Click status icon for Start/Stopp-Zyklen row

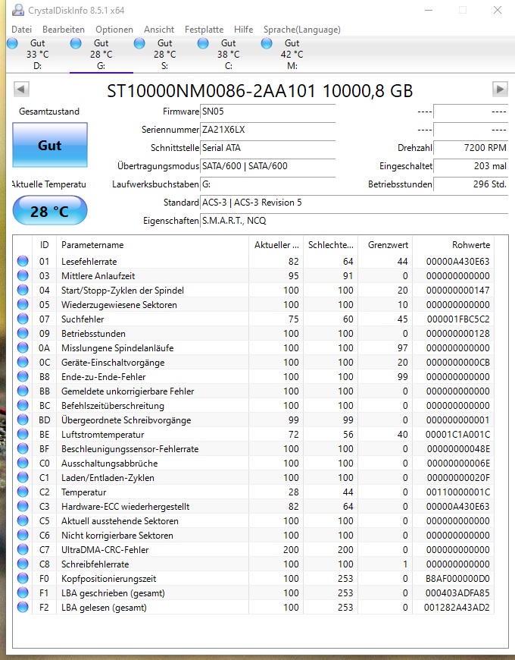tap(23, 290)
